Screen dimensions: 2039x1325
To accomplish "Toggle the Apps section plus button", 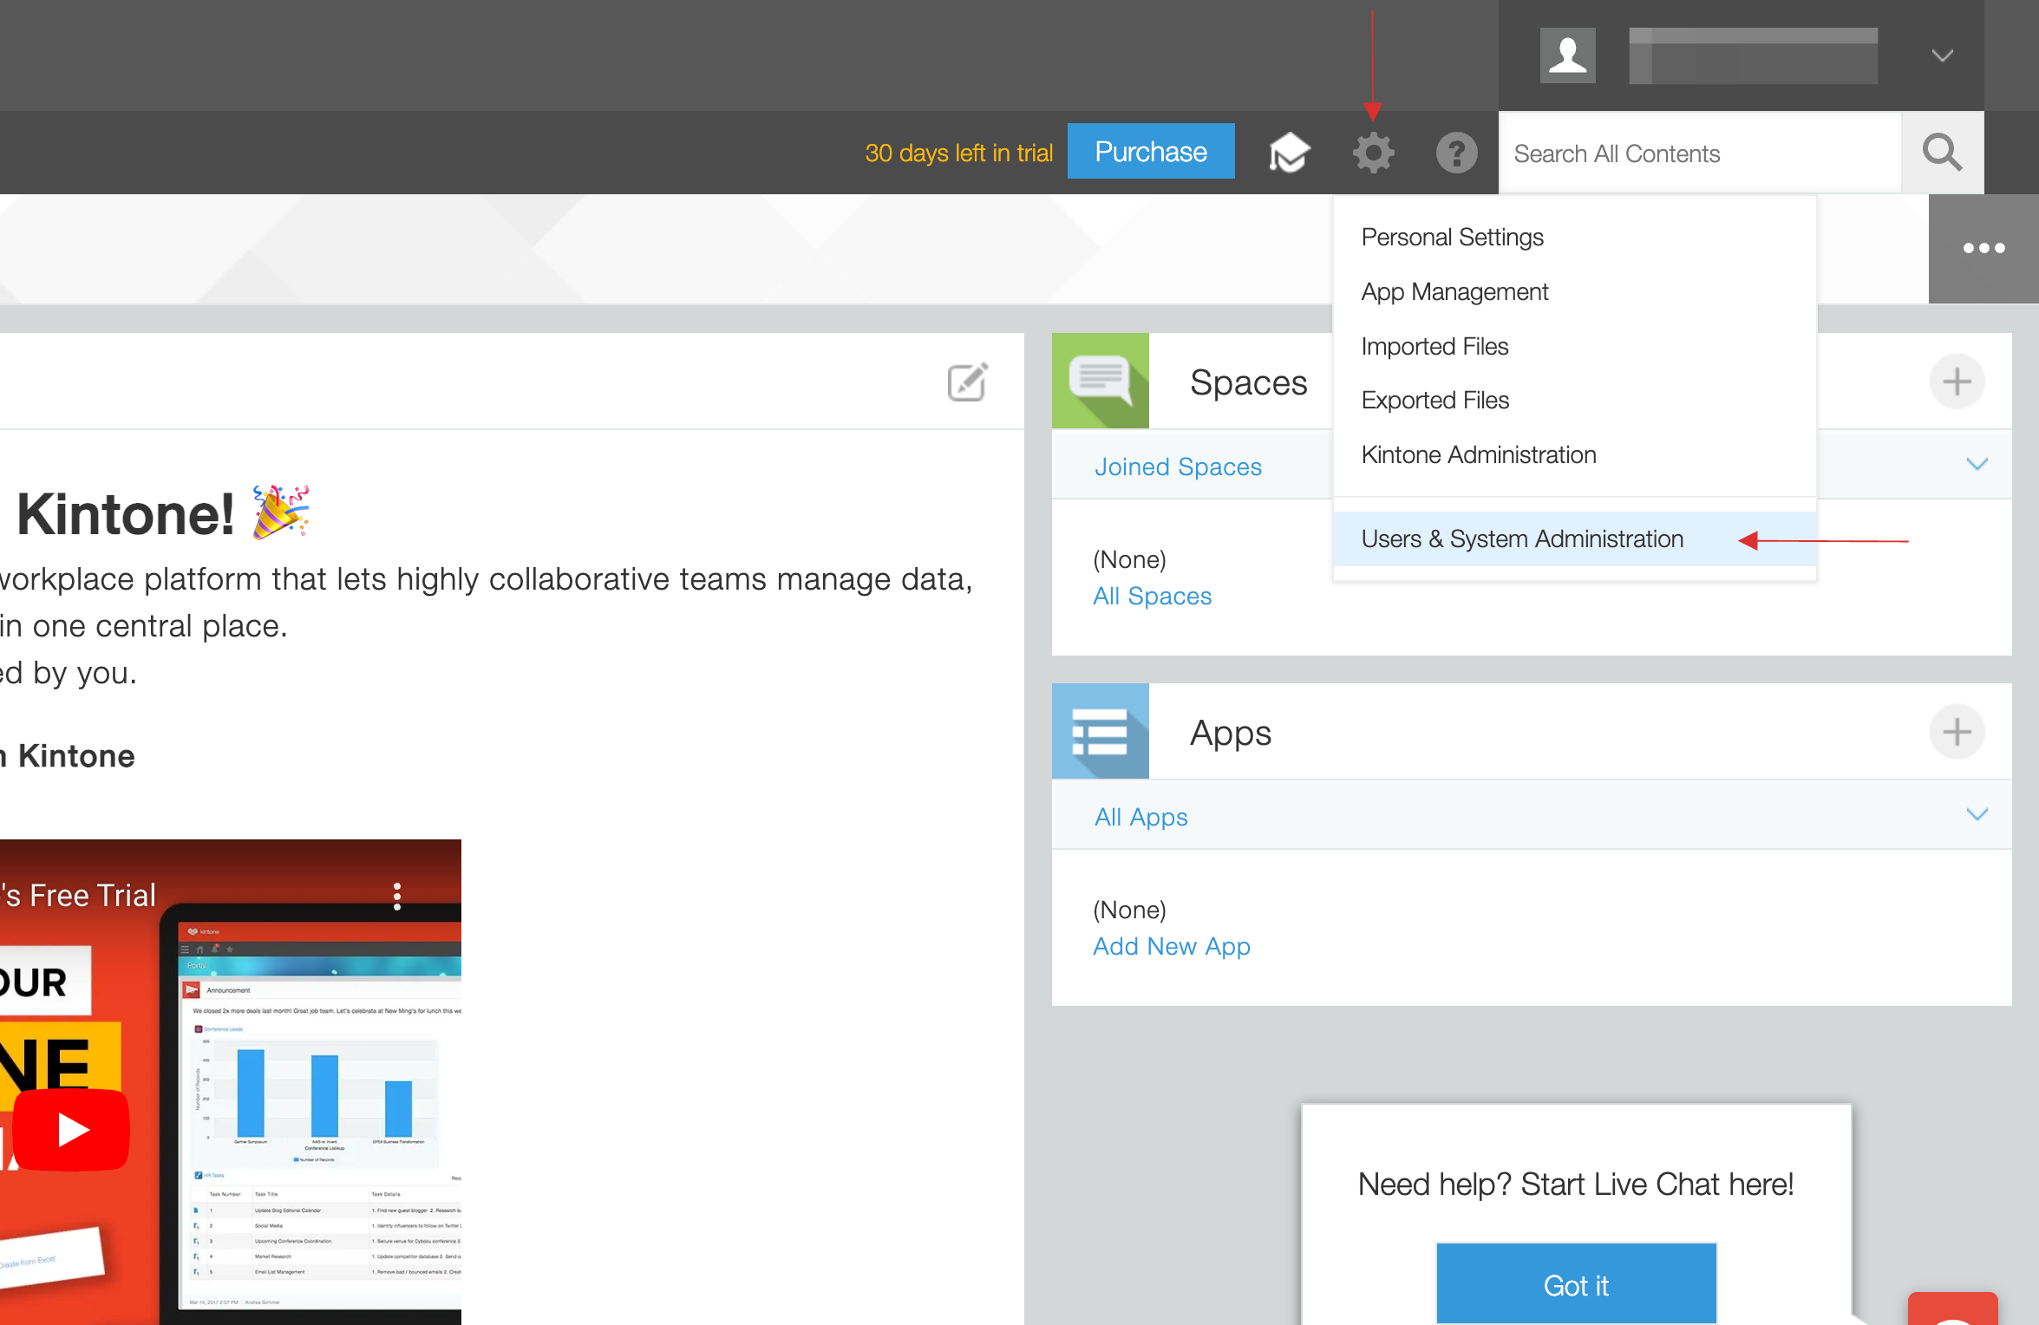I will [x=1957, y=731].
